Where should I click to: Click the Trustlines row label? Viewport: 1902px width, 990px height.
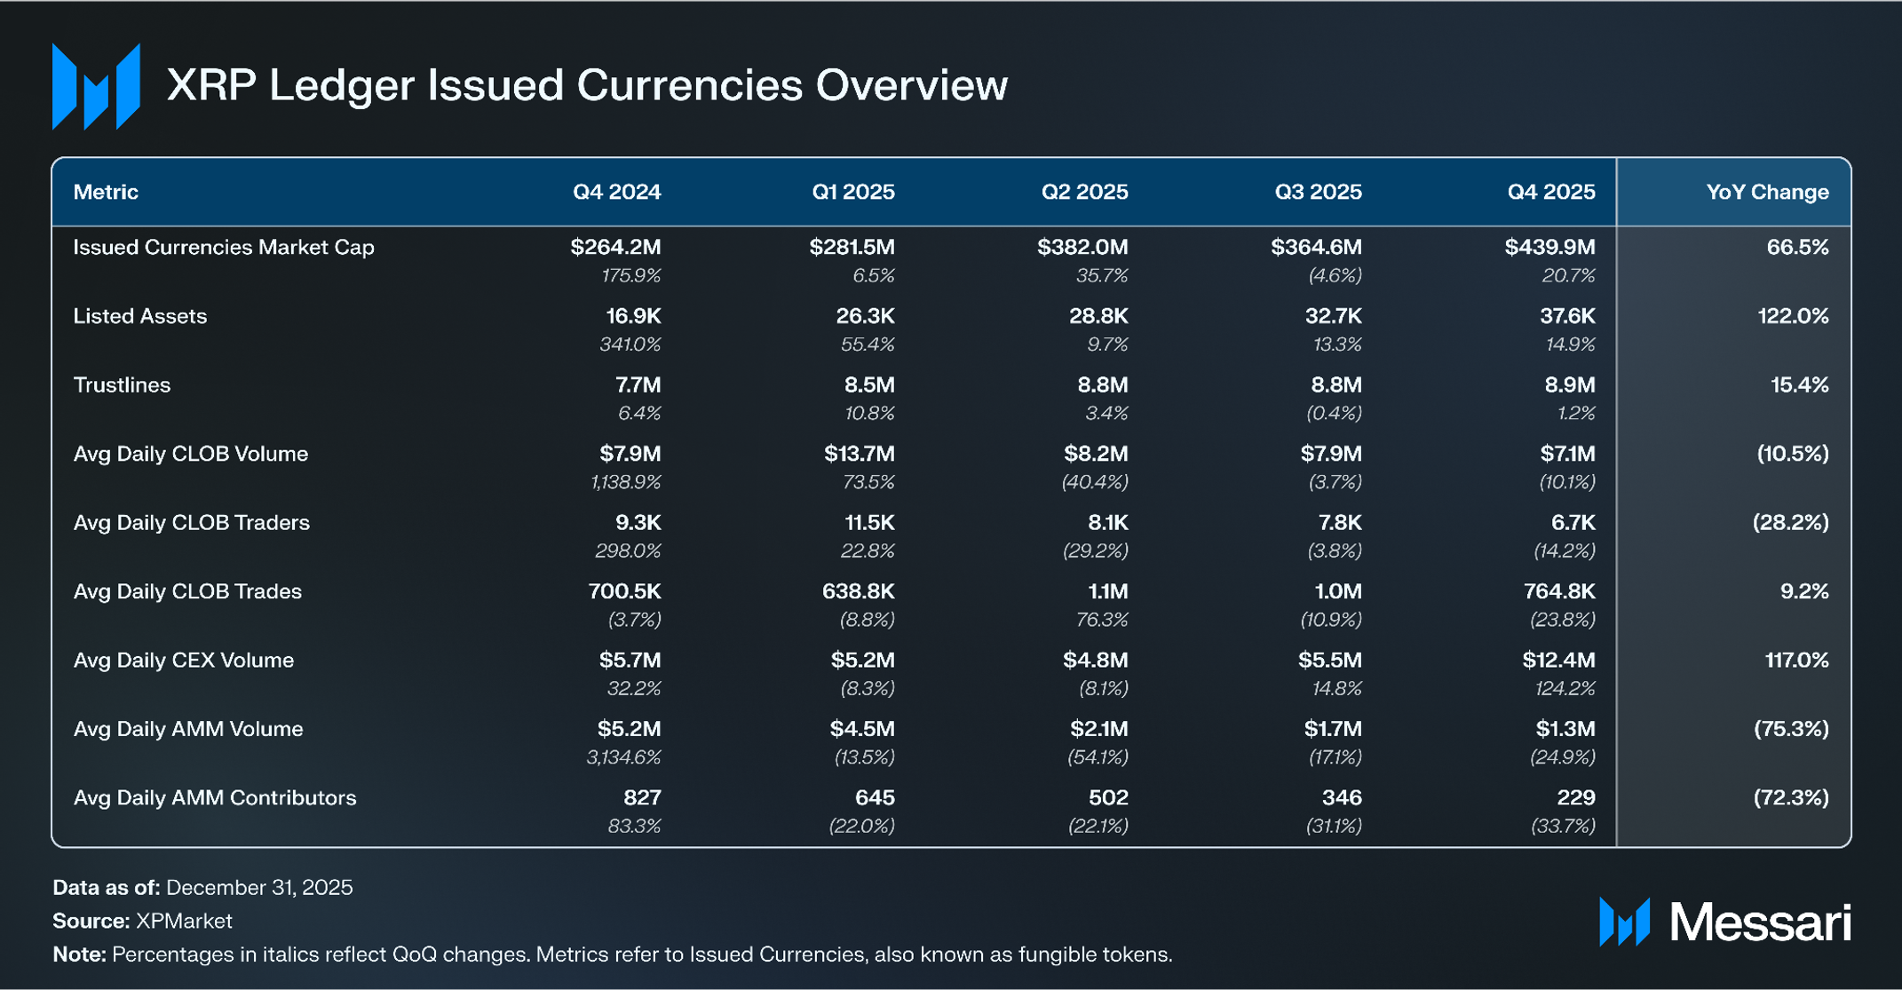coord(122,384)
